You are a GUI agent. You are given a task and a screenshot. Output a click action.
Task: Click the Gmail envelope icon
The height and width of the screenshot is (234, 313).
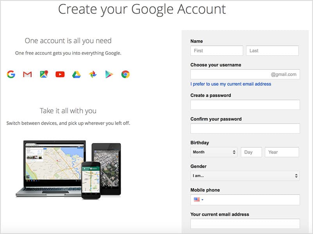27,74
